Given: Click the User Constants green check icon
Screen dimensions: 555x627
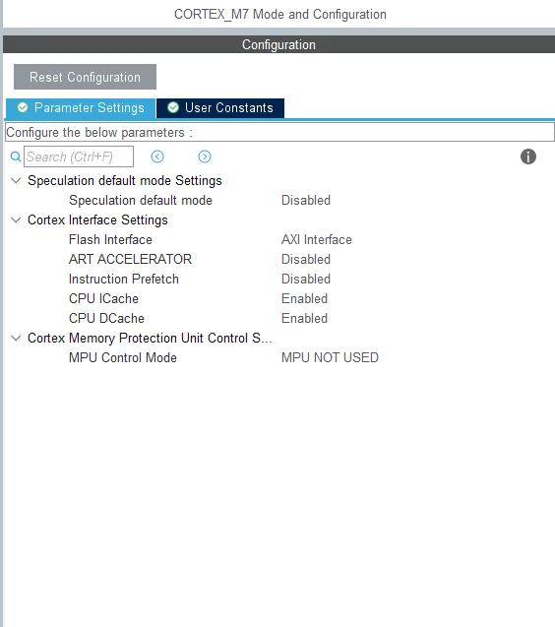Looking at the screenshot, I should tap(173, 107).
